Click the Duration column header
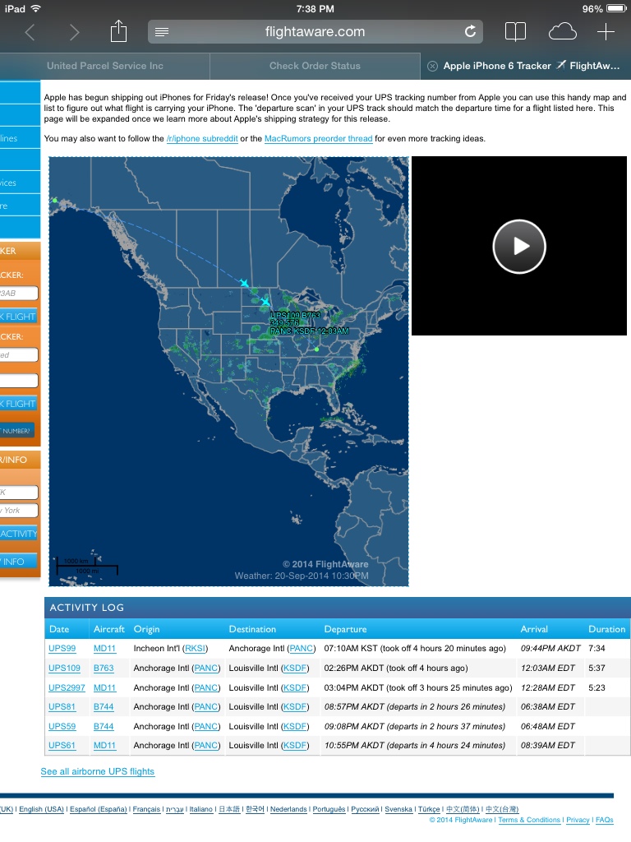Image resolution: width=631 pixels, height=842 pixels. pyautogui.click(x=607, y=629)
